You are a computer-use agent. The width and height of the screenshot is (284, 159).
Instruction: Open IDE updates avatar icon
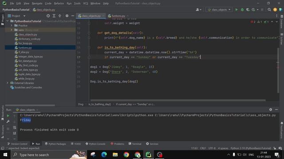tap(275, 10)
